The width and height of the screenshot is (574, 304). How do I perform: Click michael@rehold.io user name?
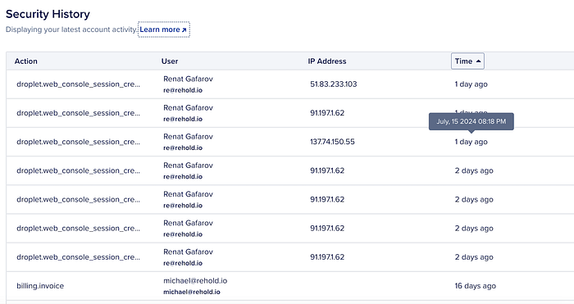click(195, 280)
